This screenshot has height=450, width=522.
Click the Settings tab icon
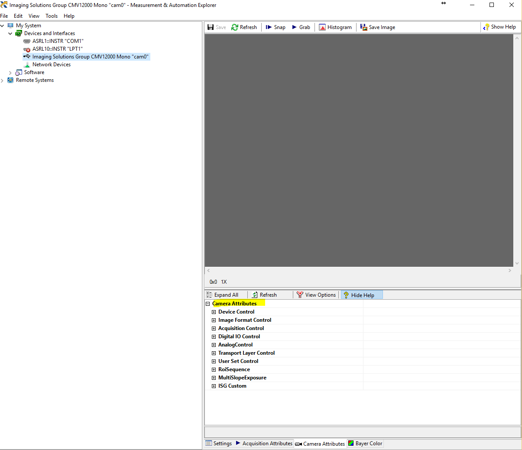(209, 444)
